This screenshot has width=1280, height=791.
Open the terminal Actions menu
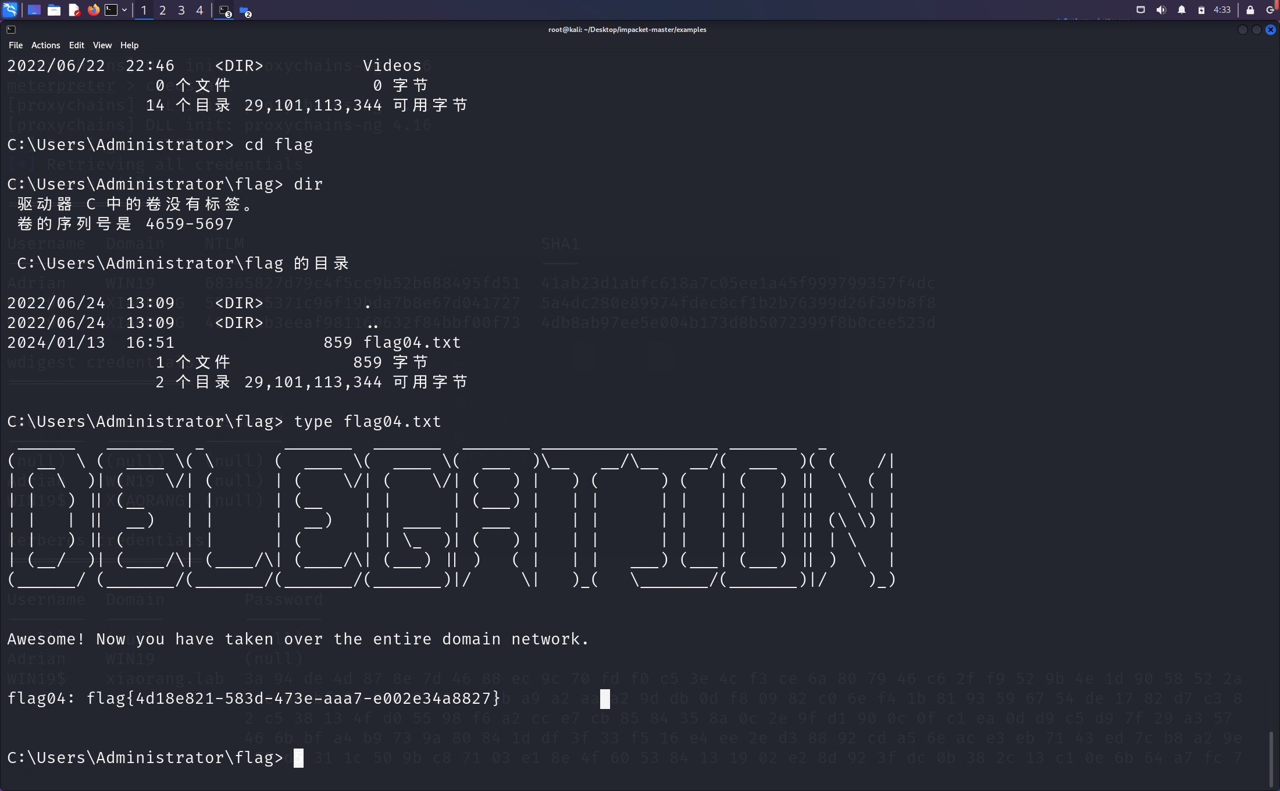click(45, 45)
